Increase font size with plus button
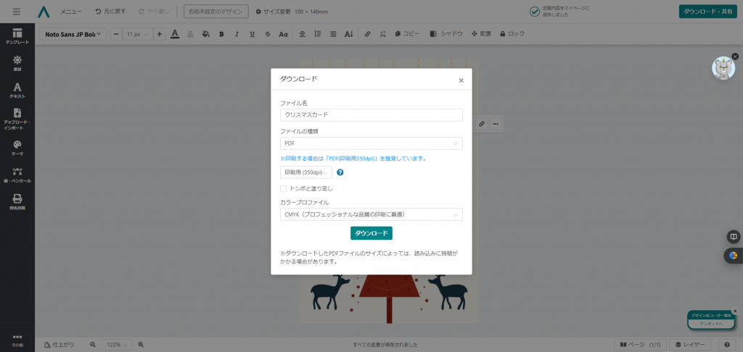 point(160,34)
